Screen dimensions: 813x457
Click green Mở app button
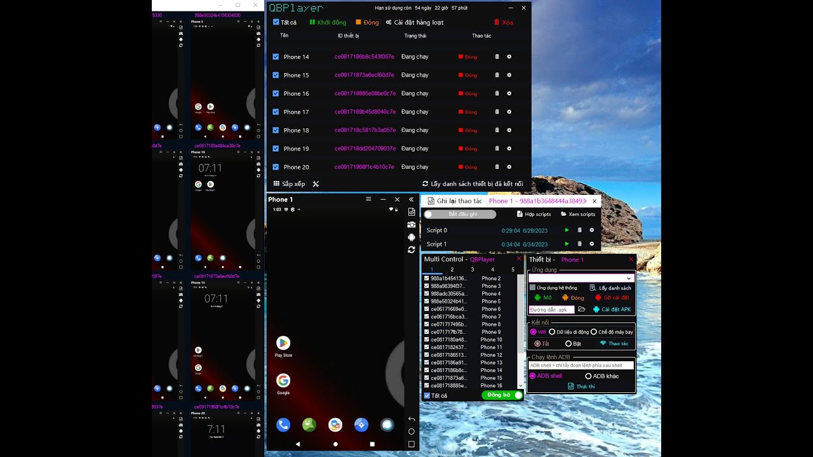[543, 298]
